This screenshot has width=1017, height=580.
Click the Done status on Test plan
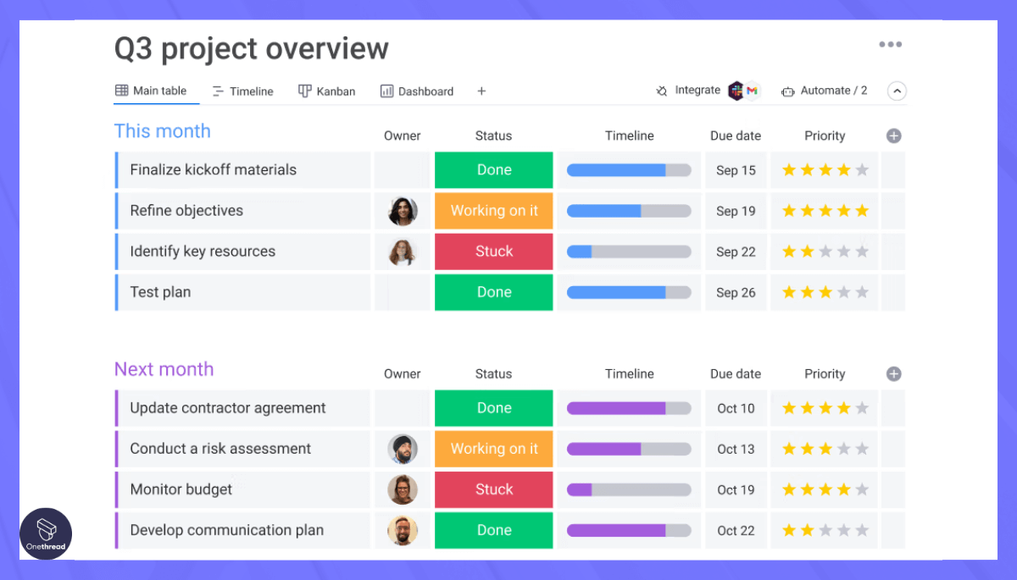click(493, 292)
